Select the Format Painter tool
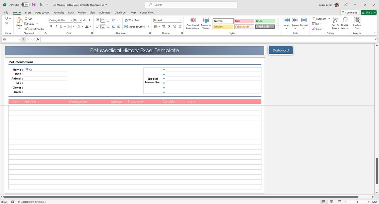This screenshot has width=379, height=204. 34,29
